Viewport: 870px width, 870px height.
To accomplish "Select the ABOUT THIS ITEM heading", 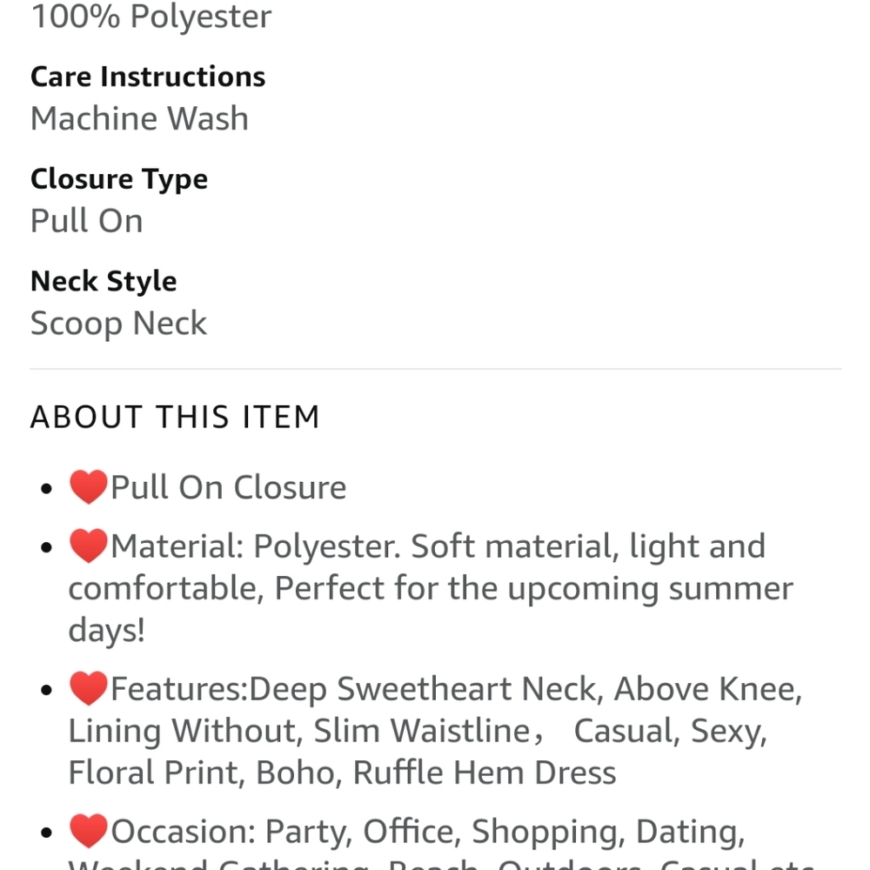I will click(x=176, y=417).
